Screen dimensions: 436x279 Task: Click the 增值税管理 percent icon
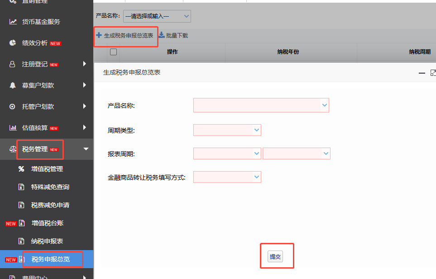[21, 169]
